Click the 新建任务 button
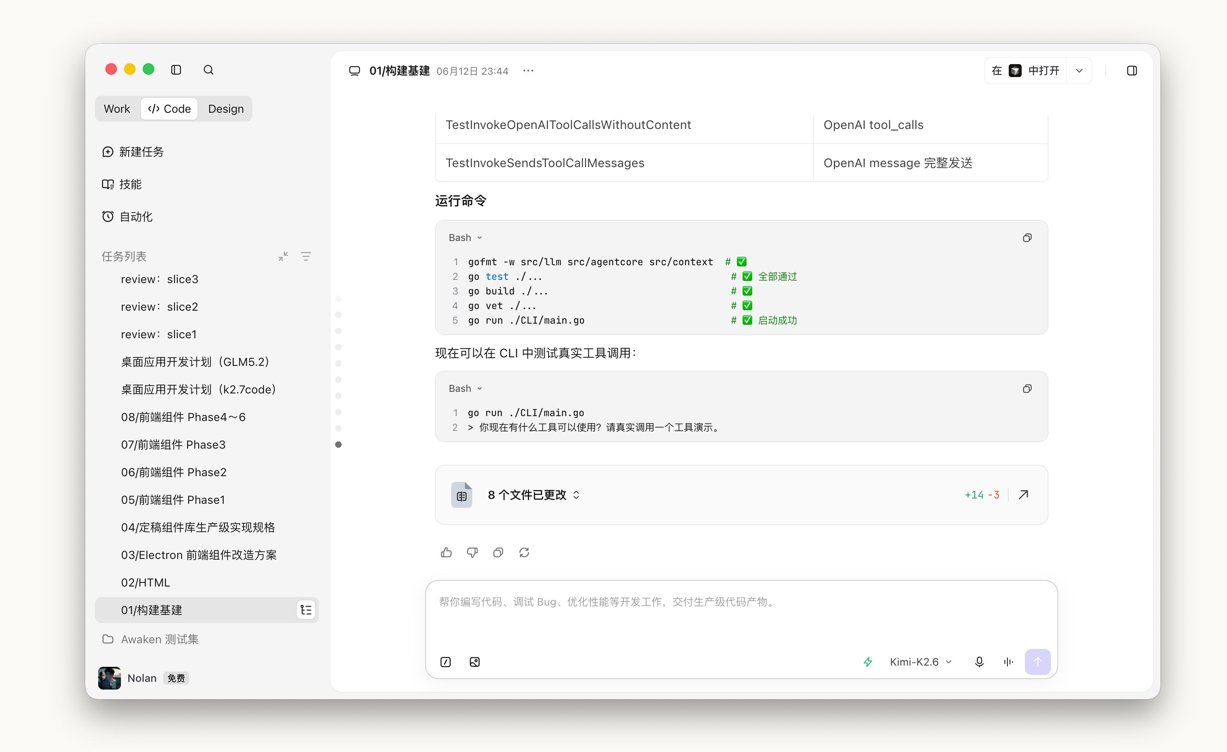Screen dimensions: 1227x752 pyautogui.click(x=133, y=152)
